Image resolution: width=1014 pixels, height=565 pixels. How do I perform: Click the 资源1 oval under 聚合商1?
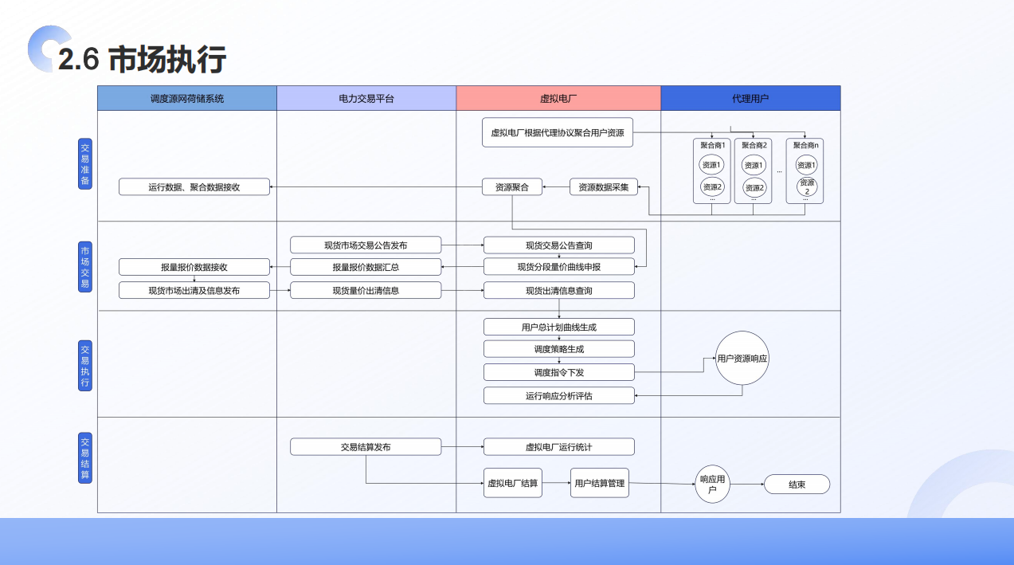pos(711,165)
